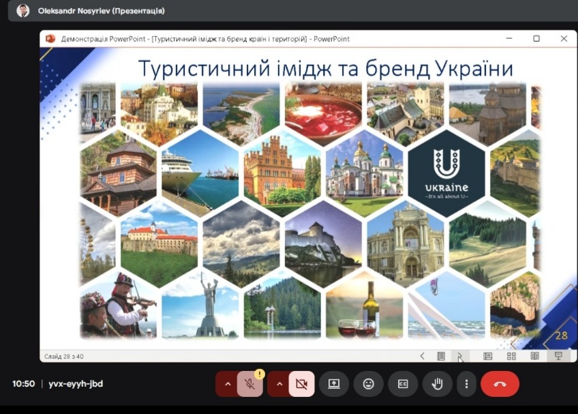Viewport: 578px width, 414px height.
Task: Turn on the camera
Action: (301, 384)
